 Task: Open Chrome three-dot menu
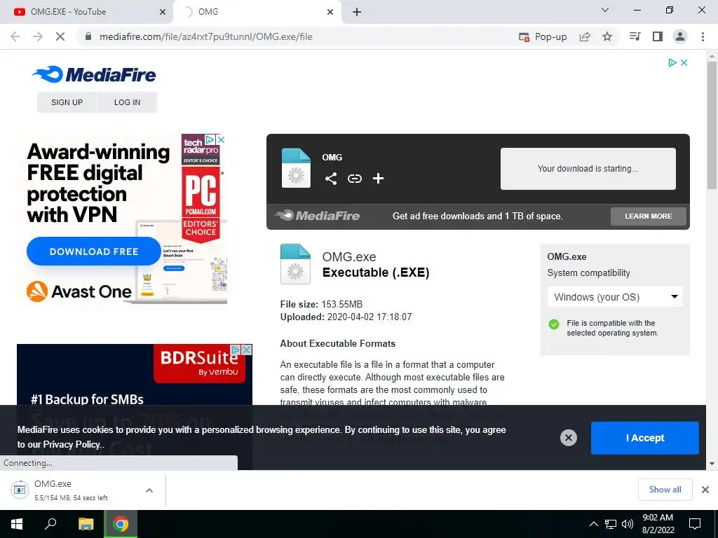pos(703,36)
